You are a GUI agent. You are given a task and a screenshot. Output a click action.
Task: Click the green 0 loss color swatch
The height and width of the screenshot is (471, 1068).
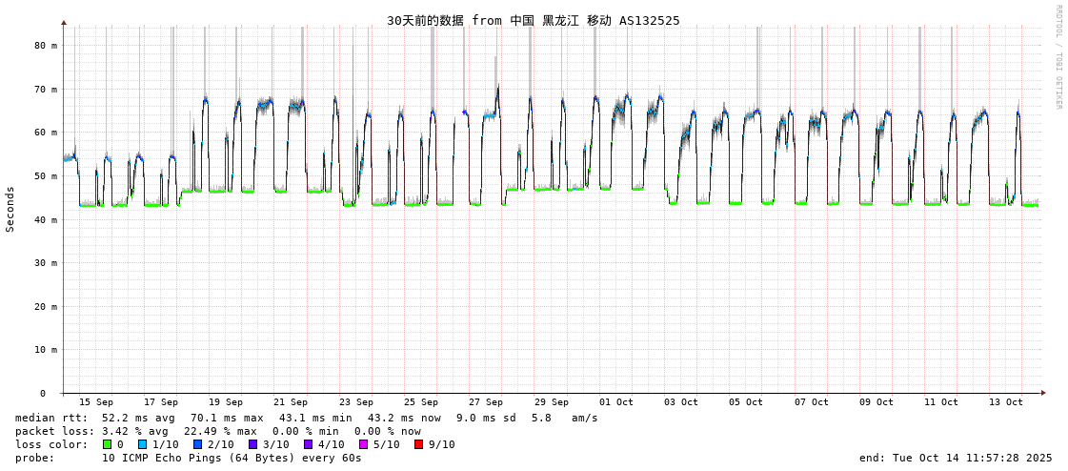[x=107, y=444]
